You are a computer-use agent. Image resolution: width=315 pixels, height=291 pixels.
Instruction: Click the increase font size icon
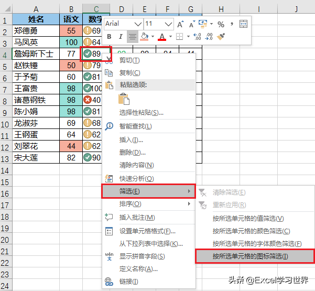[x=180, y=24]
